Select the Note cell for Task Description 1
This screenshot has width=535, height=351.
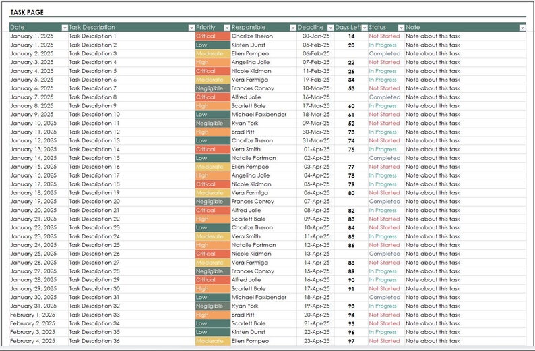pos(466,36)
